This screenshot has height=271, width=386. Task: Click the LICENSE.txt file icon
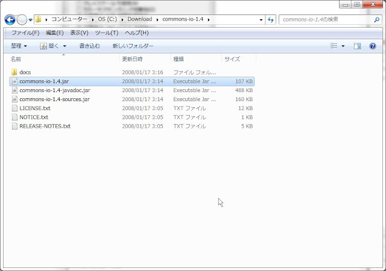(14, 108)
